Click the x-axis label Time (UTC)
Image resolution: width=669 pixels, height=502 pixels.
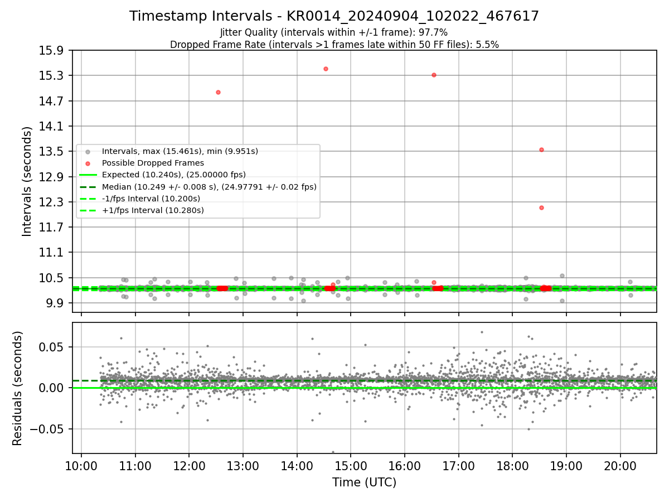364,482
